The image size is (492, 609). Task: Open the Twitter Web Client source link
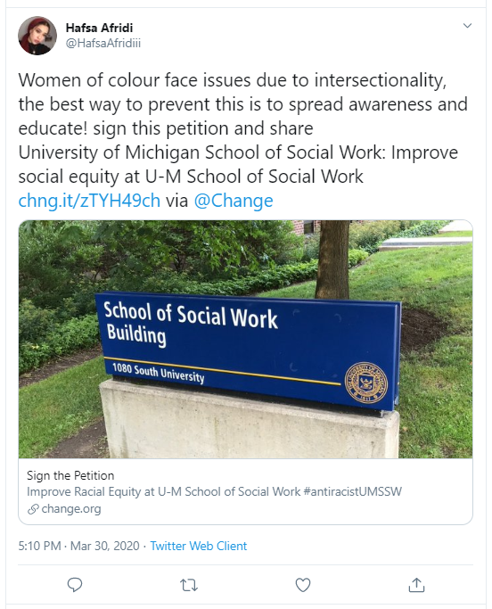(x=199, y=546)
